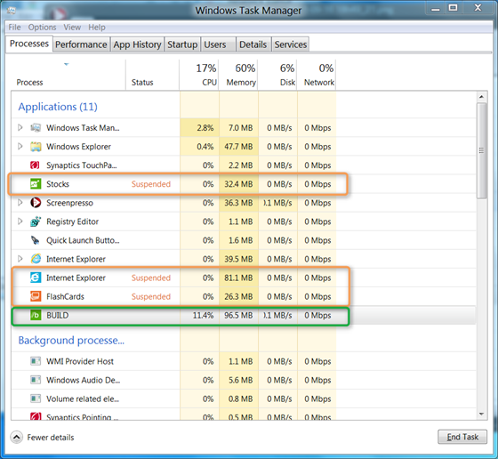This screenshot has width=498, height=459.
Task: Click the Windows Audio Device icon
Action: click(36, 380)
